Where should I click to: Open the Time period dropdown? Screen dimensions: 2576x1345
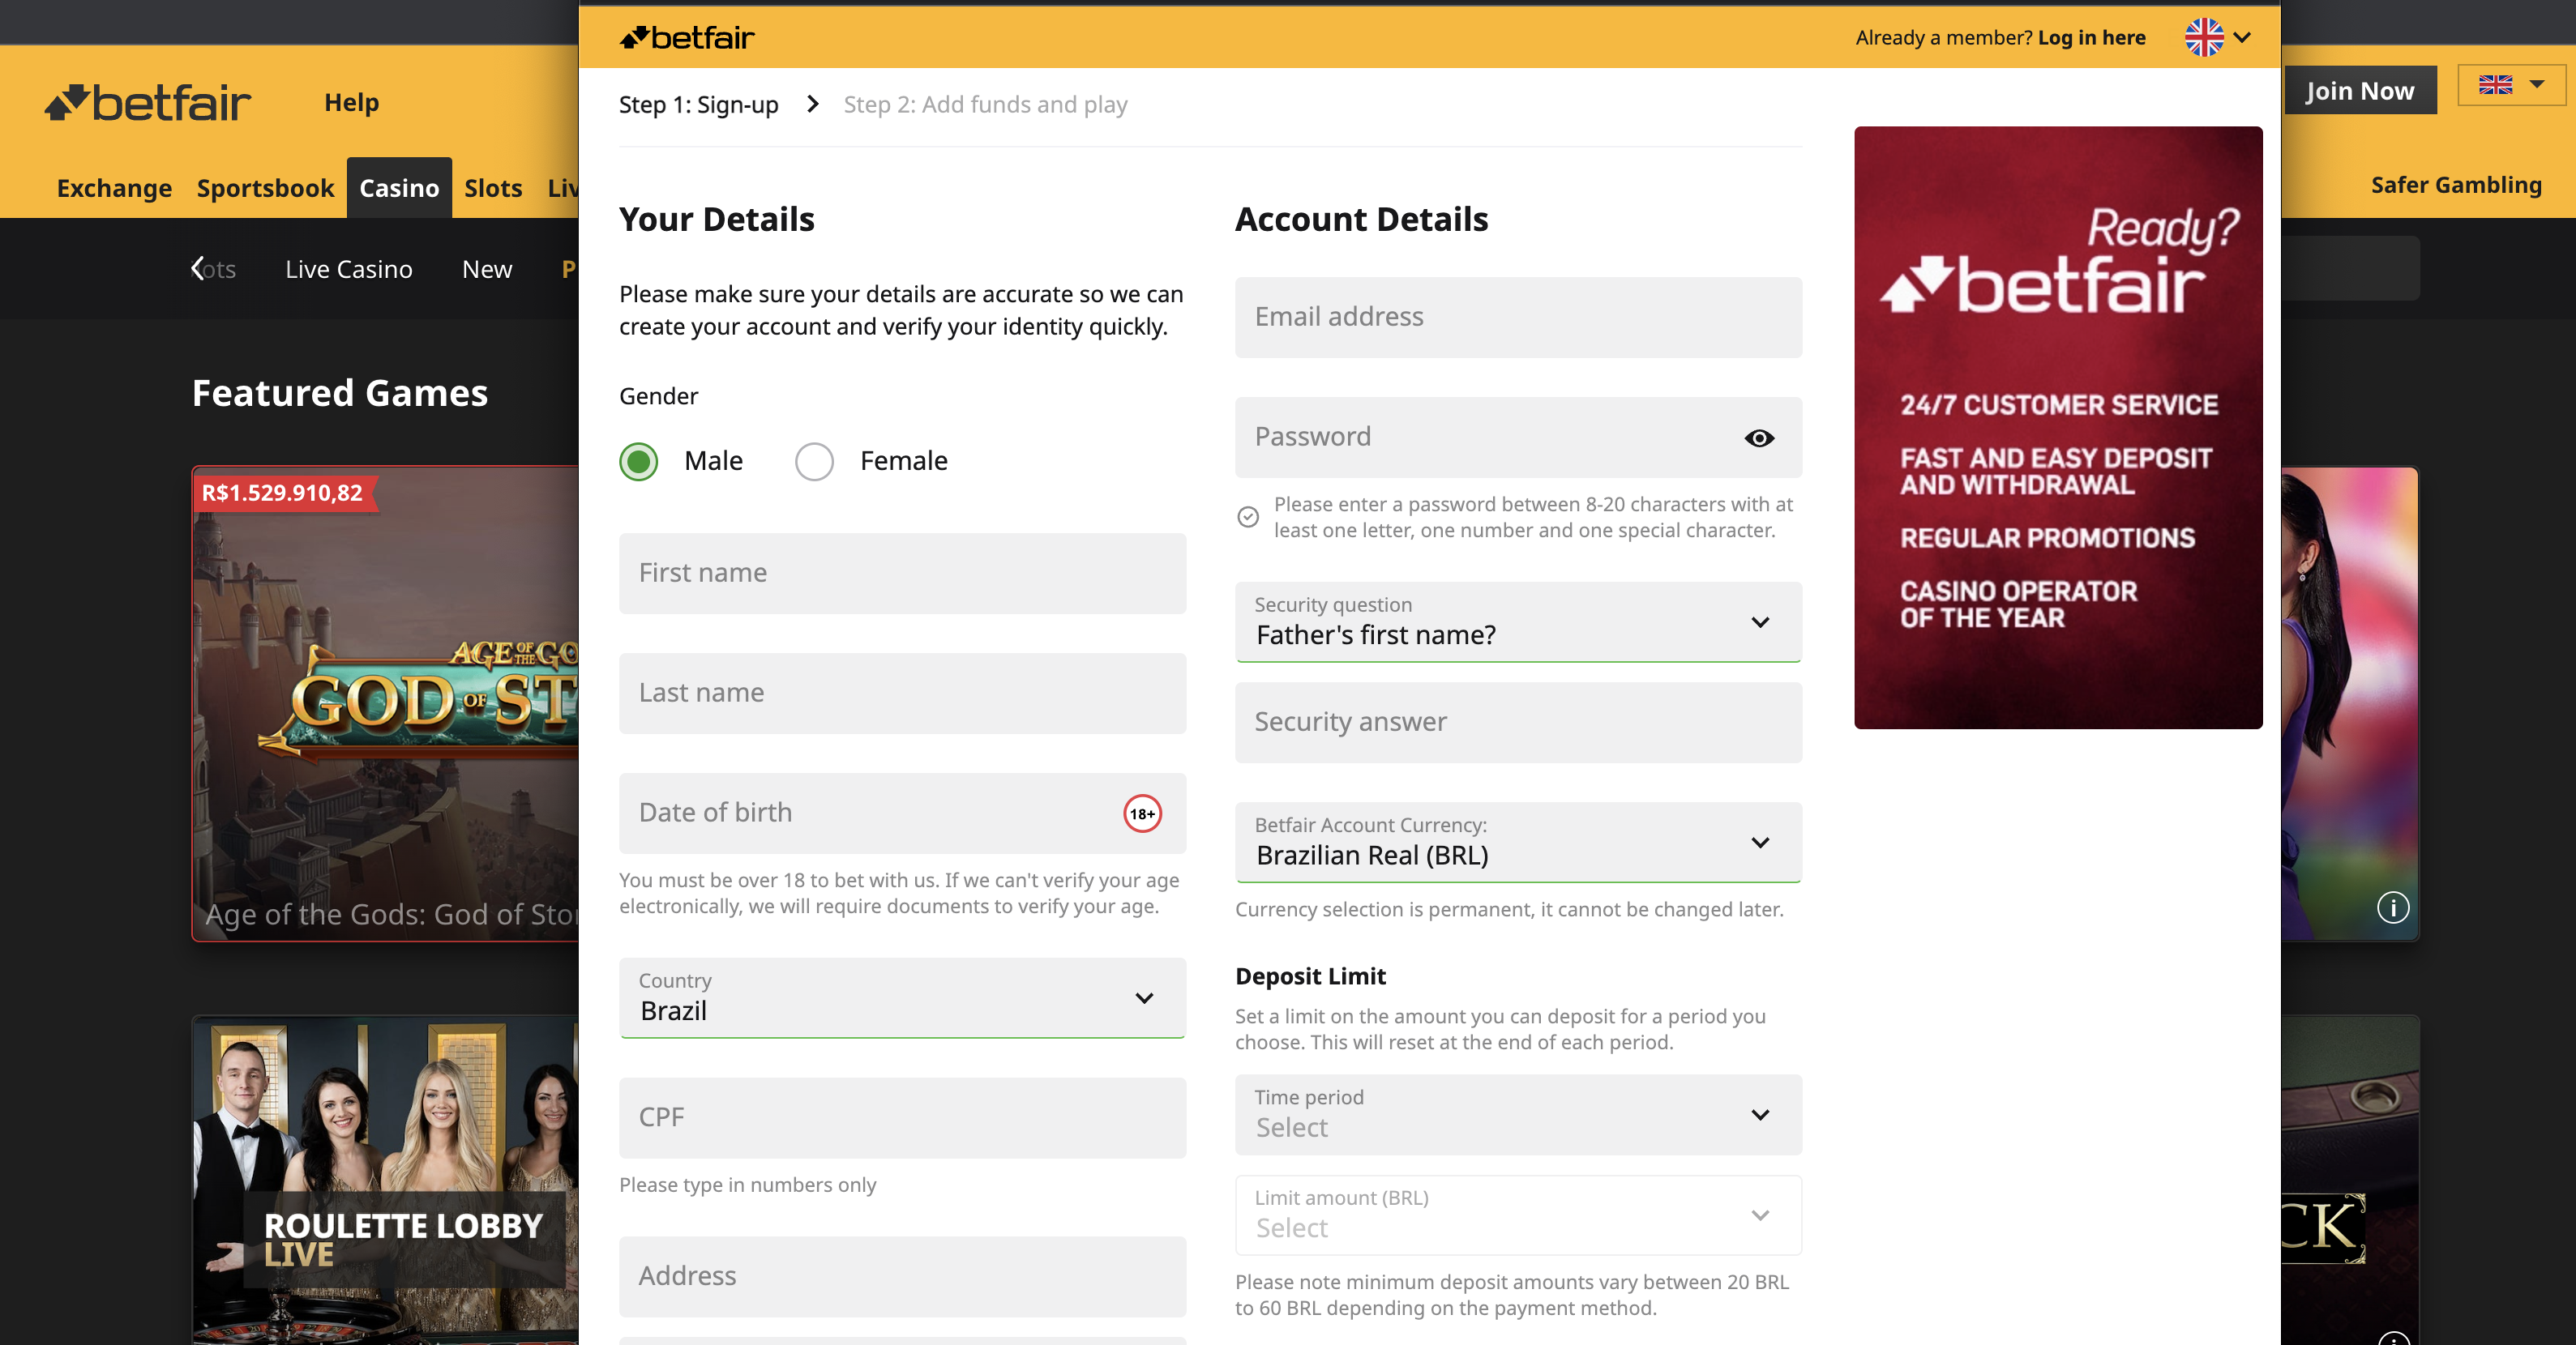(1517, 1114)
